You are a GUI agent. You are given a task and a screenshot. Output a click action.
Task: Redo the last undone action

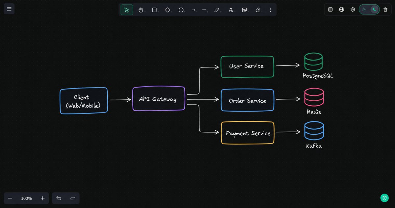click(x=73, y=198)
